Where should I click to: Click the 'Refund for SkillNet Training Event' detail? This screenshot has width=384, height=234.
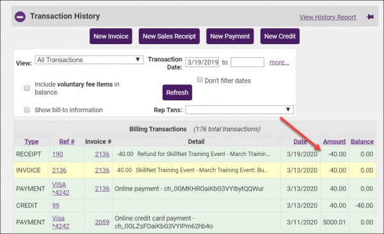pos(204,154)
